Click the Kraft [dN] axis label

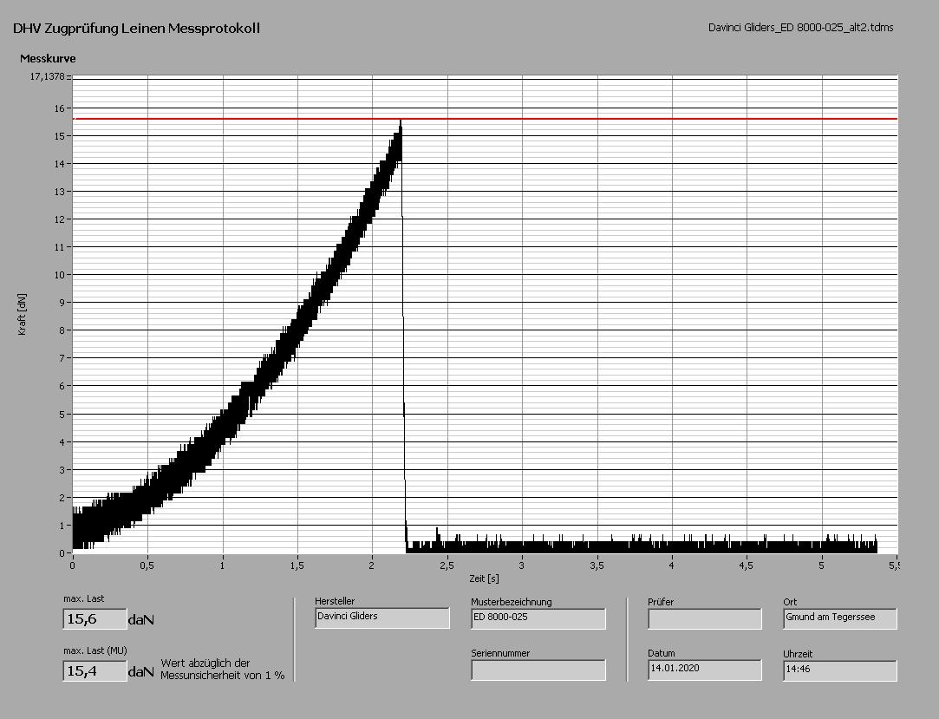[x=23, y=315]
